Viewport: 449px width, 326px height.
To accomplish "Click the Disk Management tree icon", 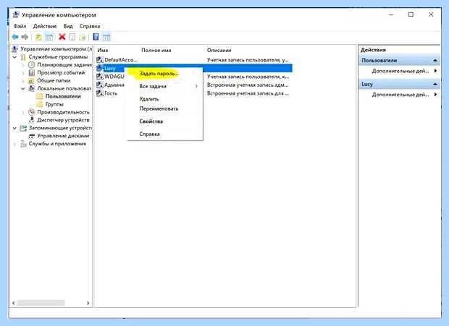I will point(31,136).
